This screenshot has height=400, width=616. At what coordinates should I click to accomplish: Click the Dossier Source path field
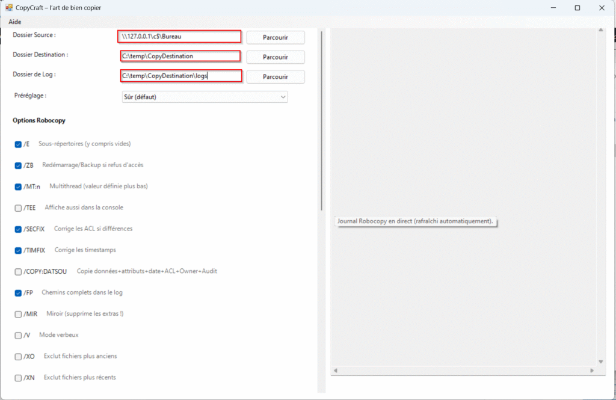pyautogui.click(x=179, y=37)
